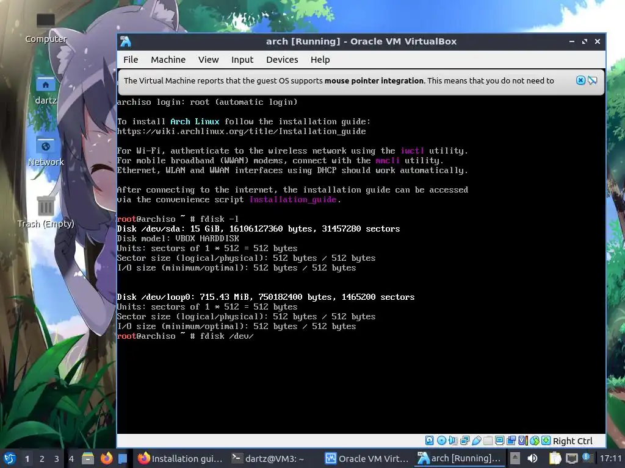This screenshot has height=468, width=625.
Task: Click the USB devices status icon
Action: point(476,440)
